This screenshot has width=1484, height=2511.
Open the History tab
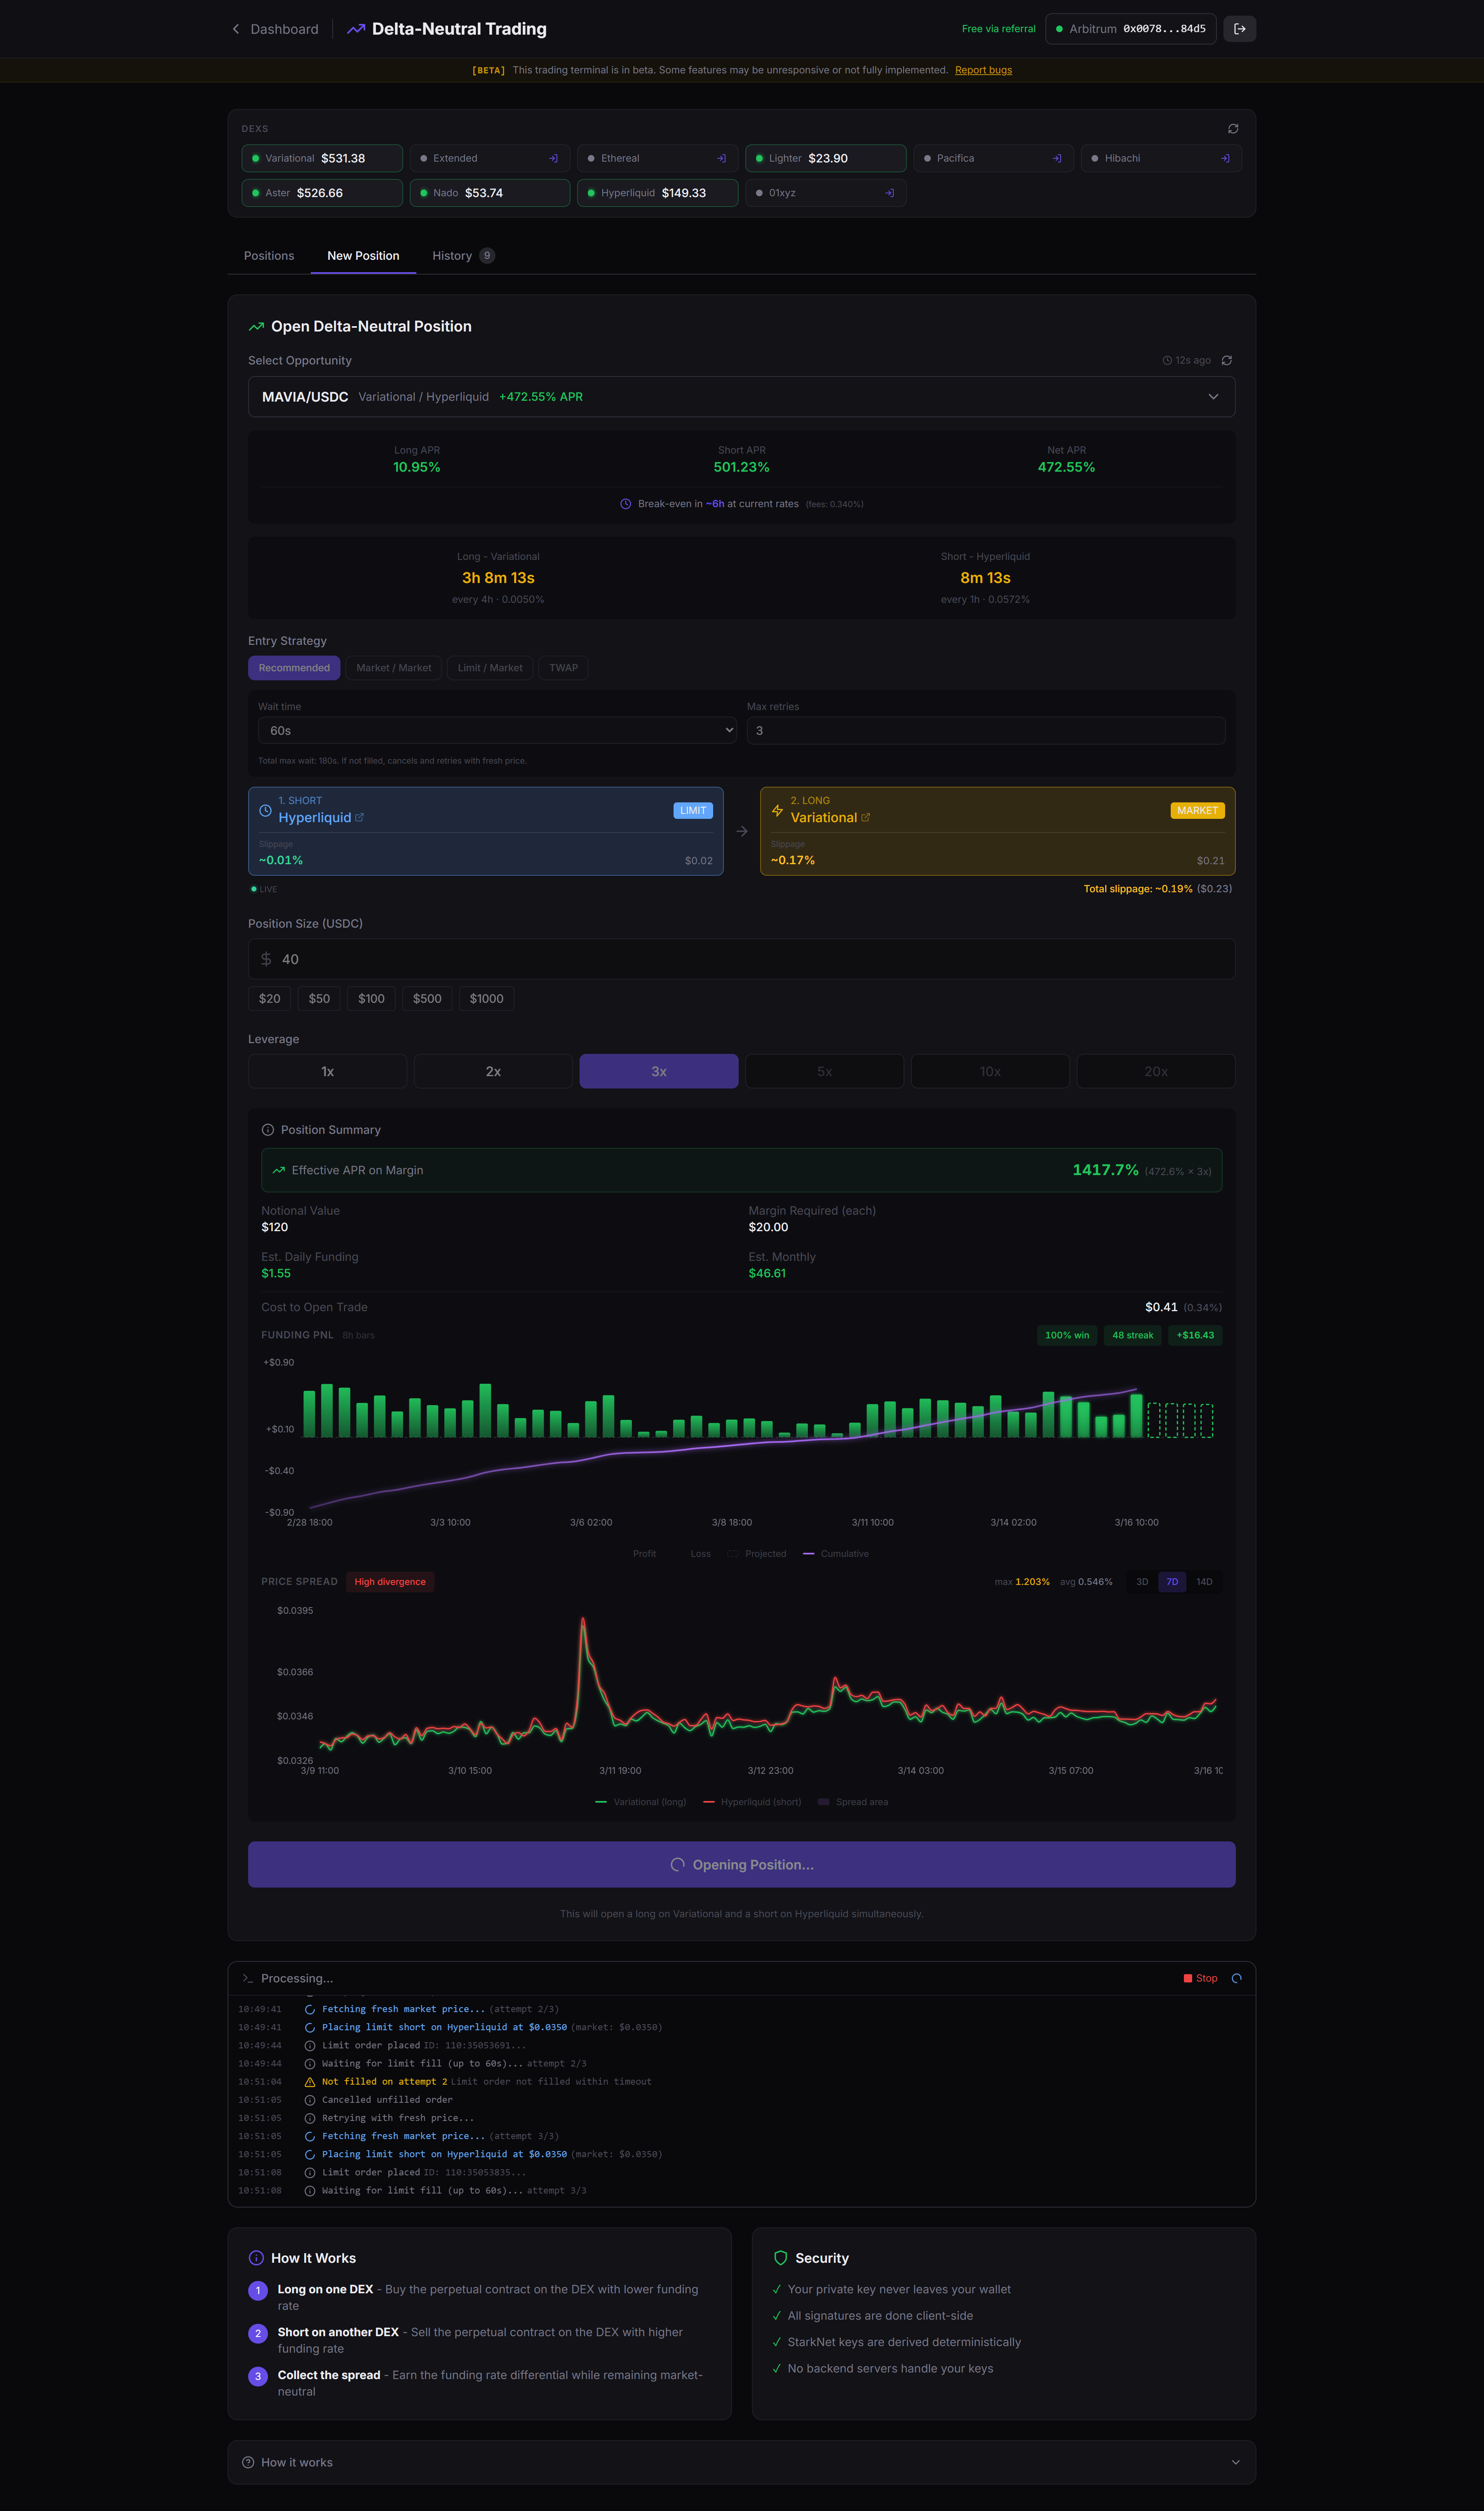tap(452, 256)
